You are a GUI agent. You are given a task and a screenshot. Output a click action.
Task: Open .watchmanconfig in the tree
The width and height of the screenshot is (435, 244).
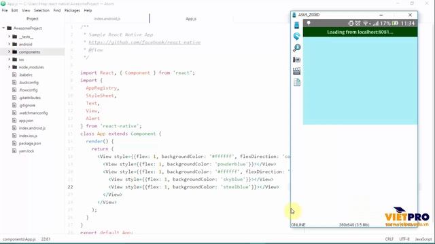(33, 113)
